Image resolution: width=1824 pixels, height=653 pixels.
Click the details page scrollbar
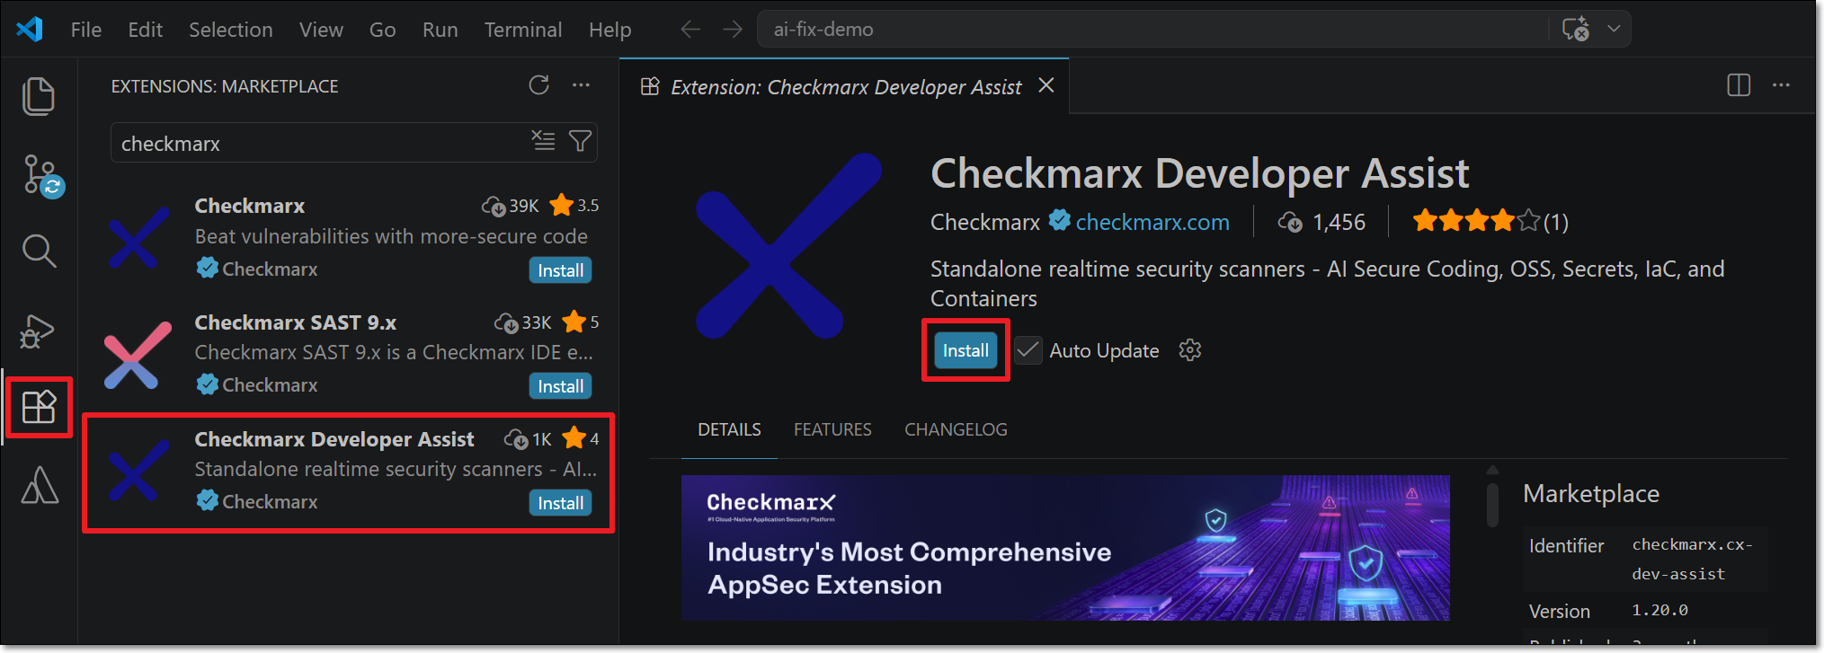click(1492, 505)
